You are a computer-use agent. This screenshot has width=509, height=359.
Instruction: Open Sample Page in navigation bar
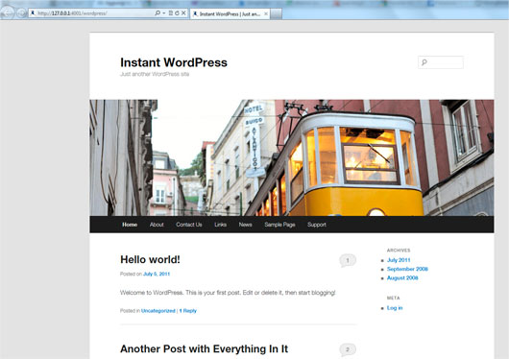279,225
